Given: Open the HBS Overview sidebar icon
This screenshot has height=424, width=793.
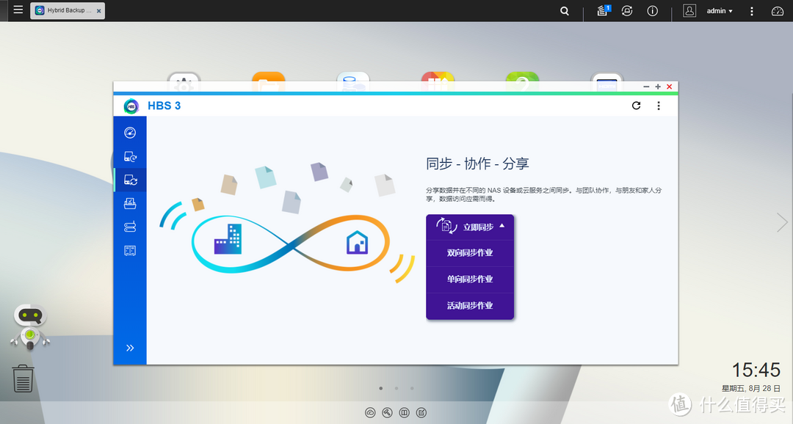Looking at the screenshot, I should pyautogui.click(x=130, y=132).
